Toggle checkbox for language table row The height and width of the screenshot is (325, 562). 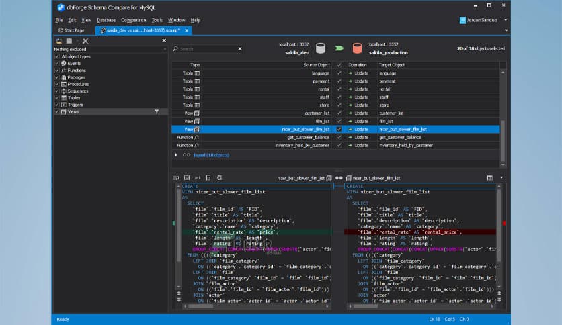(339, 73)
